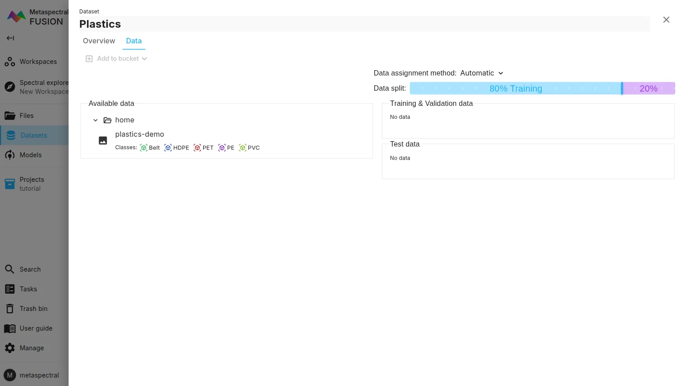Open Models via its sidebar icon

(x=10, y=155)
